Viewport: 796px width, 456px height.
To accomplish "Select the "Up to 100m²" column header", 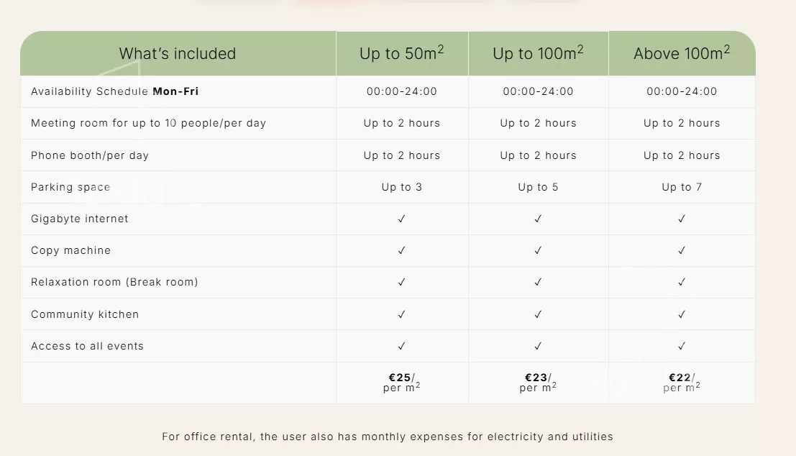I will click(538, 53).
